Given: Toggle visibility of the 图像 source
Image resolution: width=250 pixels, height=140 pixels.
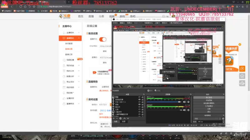Looking at the screenshot, I should (139, 97).
